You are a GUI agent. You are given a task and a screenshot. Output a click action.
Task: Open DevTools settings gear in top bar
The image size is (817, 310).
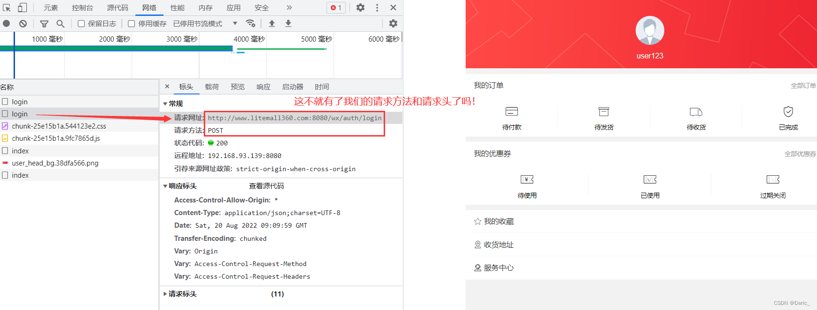coord(360,7)
